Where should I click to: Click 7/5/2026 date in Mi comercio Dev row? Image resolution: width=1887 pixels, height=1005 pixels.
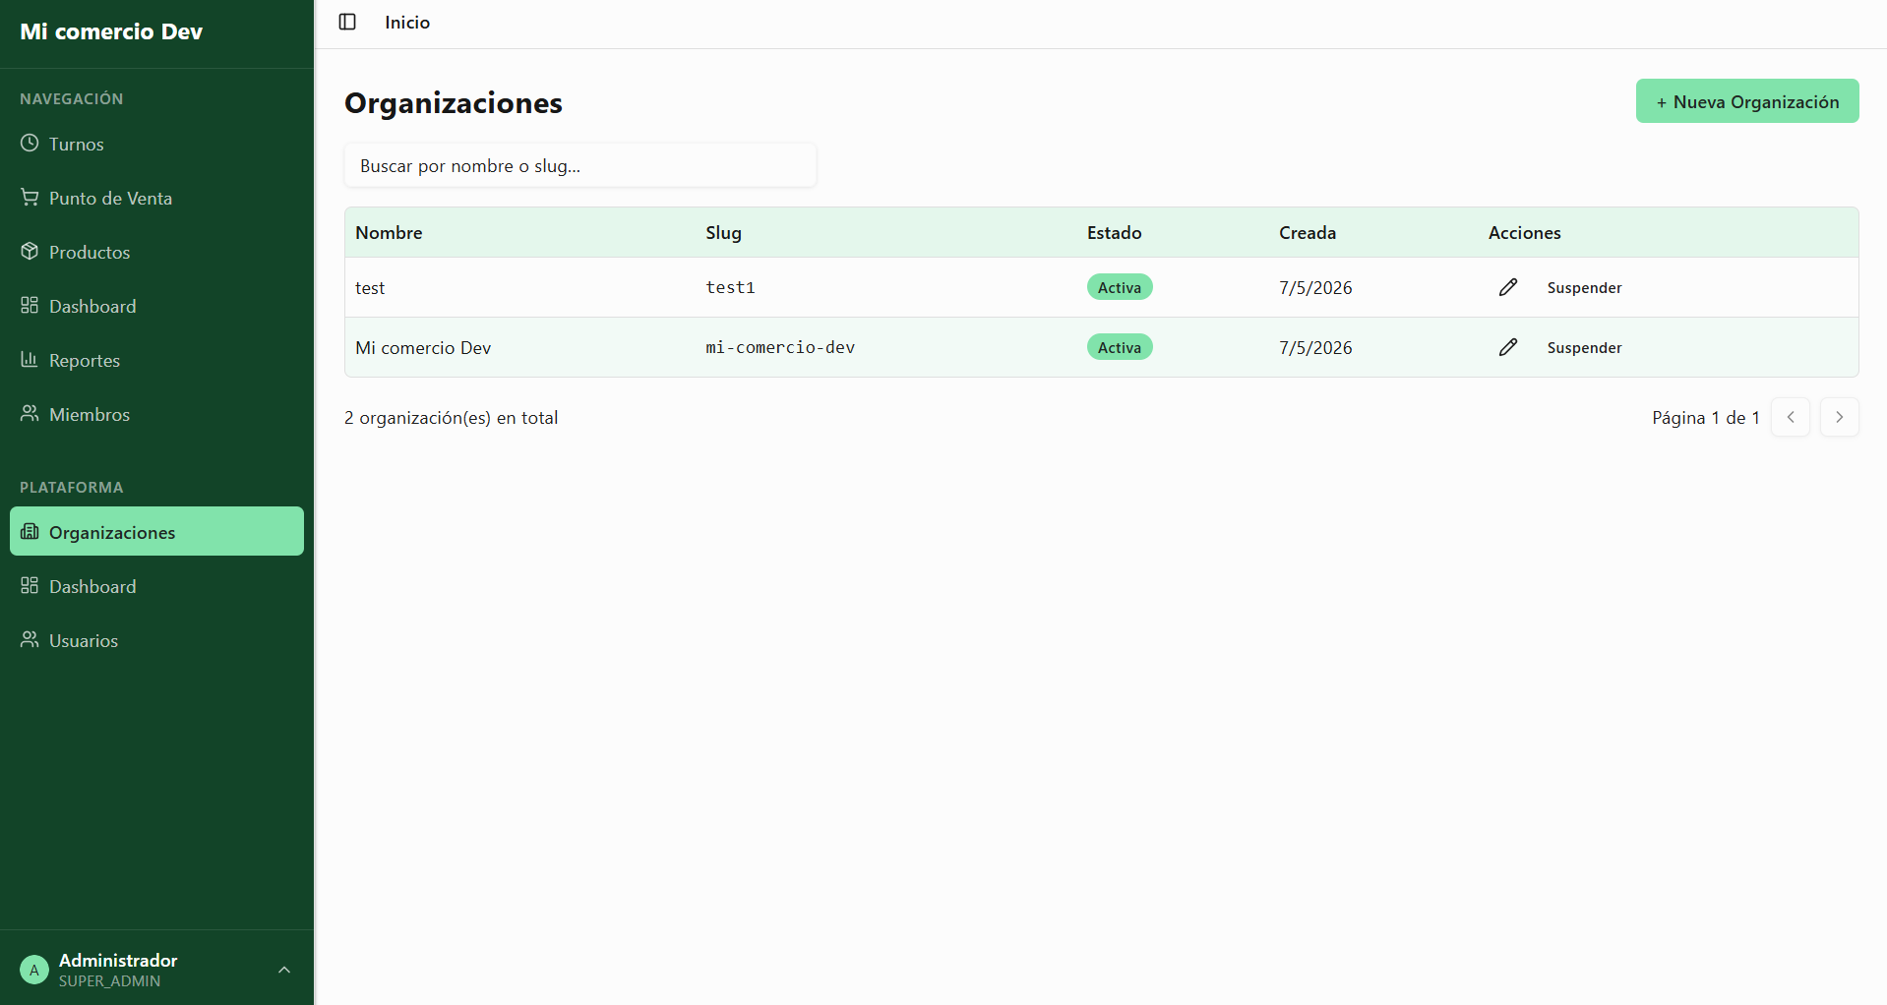point(1315,347)
